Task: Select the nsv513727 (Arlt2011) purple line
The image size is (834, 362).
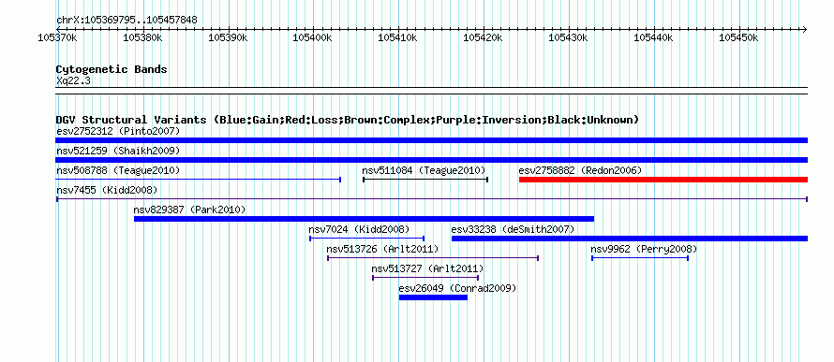Action: click(x=425, y=278)
